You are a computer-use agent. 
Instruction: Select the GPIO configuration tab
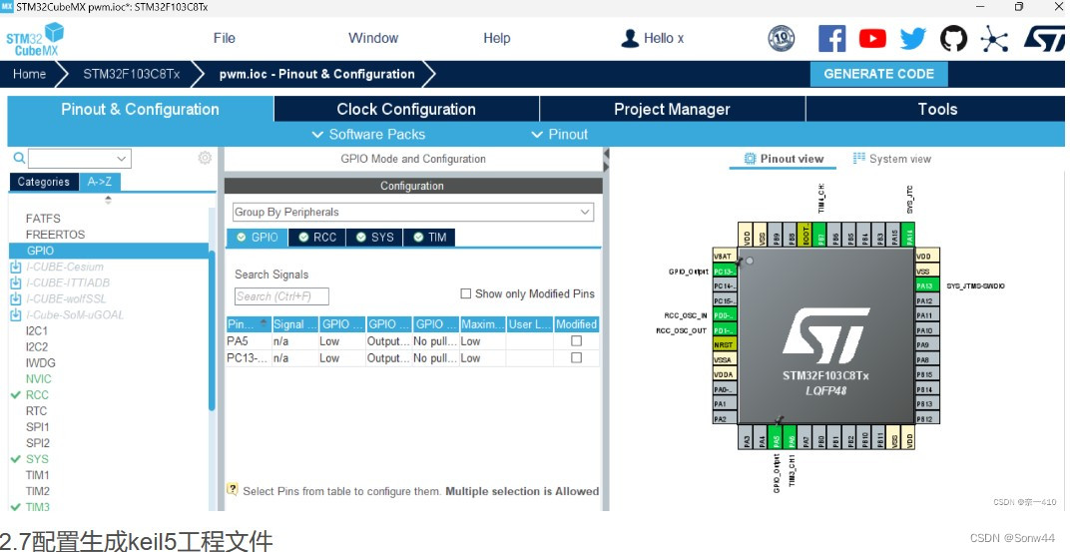(x=258, y=237)
